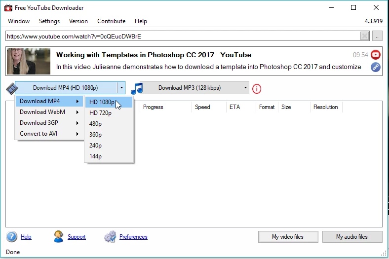
Task: Click the film strip video icon
Action: tap(12, 89)
